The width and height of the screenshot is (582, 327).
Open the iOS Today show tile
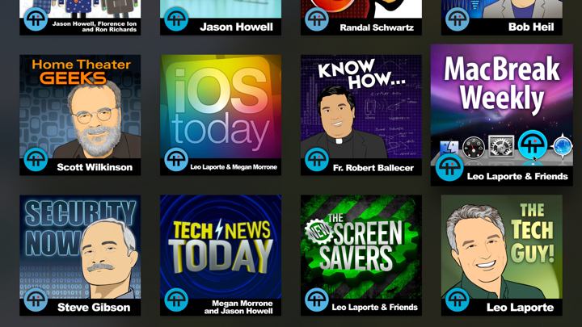221,115
